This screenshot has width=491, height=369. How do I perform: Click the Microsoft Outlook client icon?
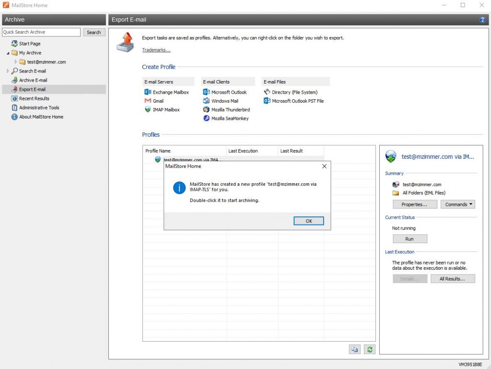coord(206,92)
